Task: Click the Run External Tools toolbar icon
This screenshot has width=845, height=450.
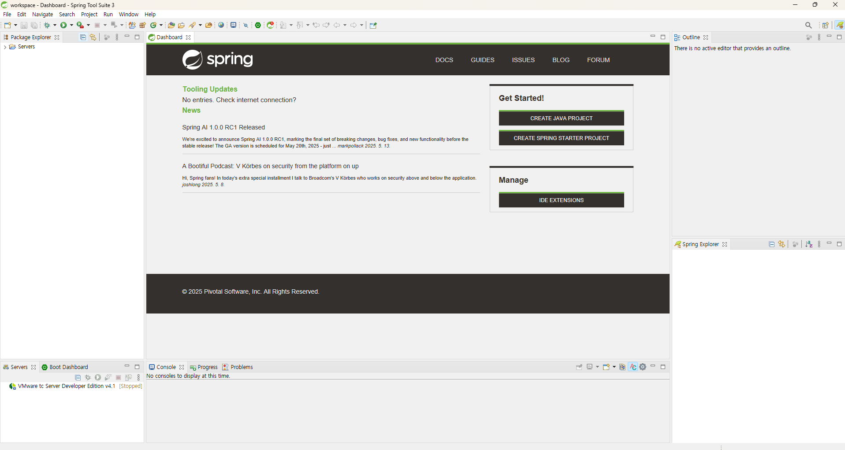Action: tap(80, 25)
